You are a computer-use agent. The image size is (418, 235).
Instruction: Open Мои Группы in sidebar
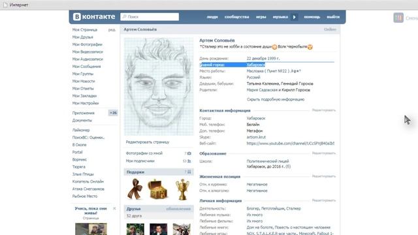coord(83,74)
